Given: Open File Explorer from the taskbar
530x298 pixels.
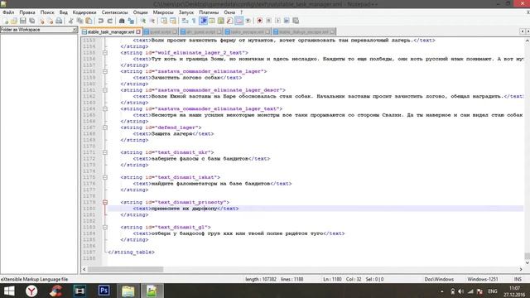Looking at the screenshot, I should tap(128, 291).
